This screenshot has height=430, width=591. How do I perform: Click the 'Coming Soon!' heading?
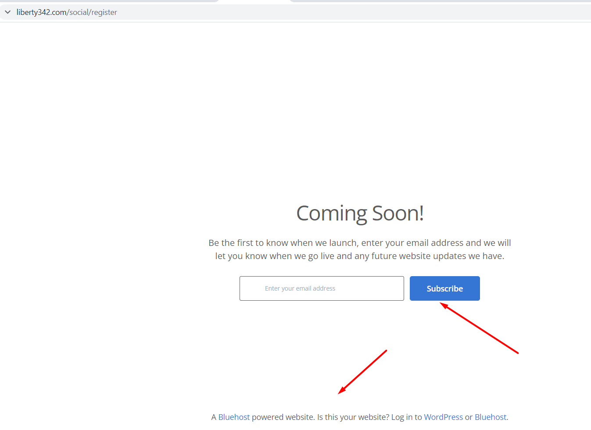(x=360, y=213)
